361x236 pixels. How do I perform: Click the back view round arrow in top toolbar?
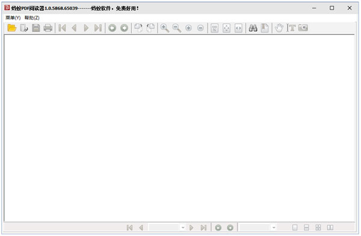[112, 28]
